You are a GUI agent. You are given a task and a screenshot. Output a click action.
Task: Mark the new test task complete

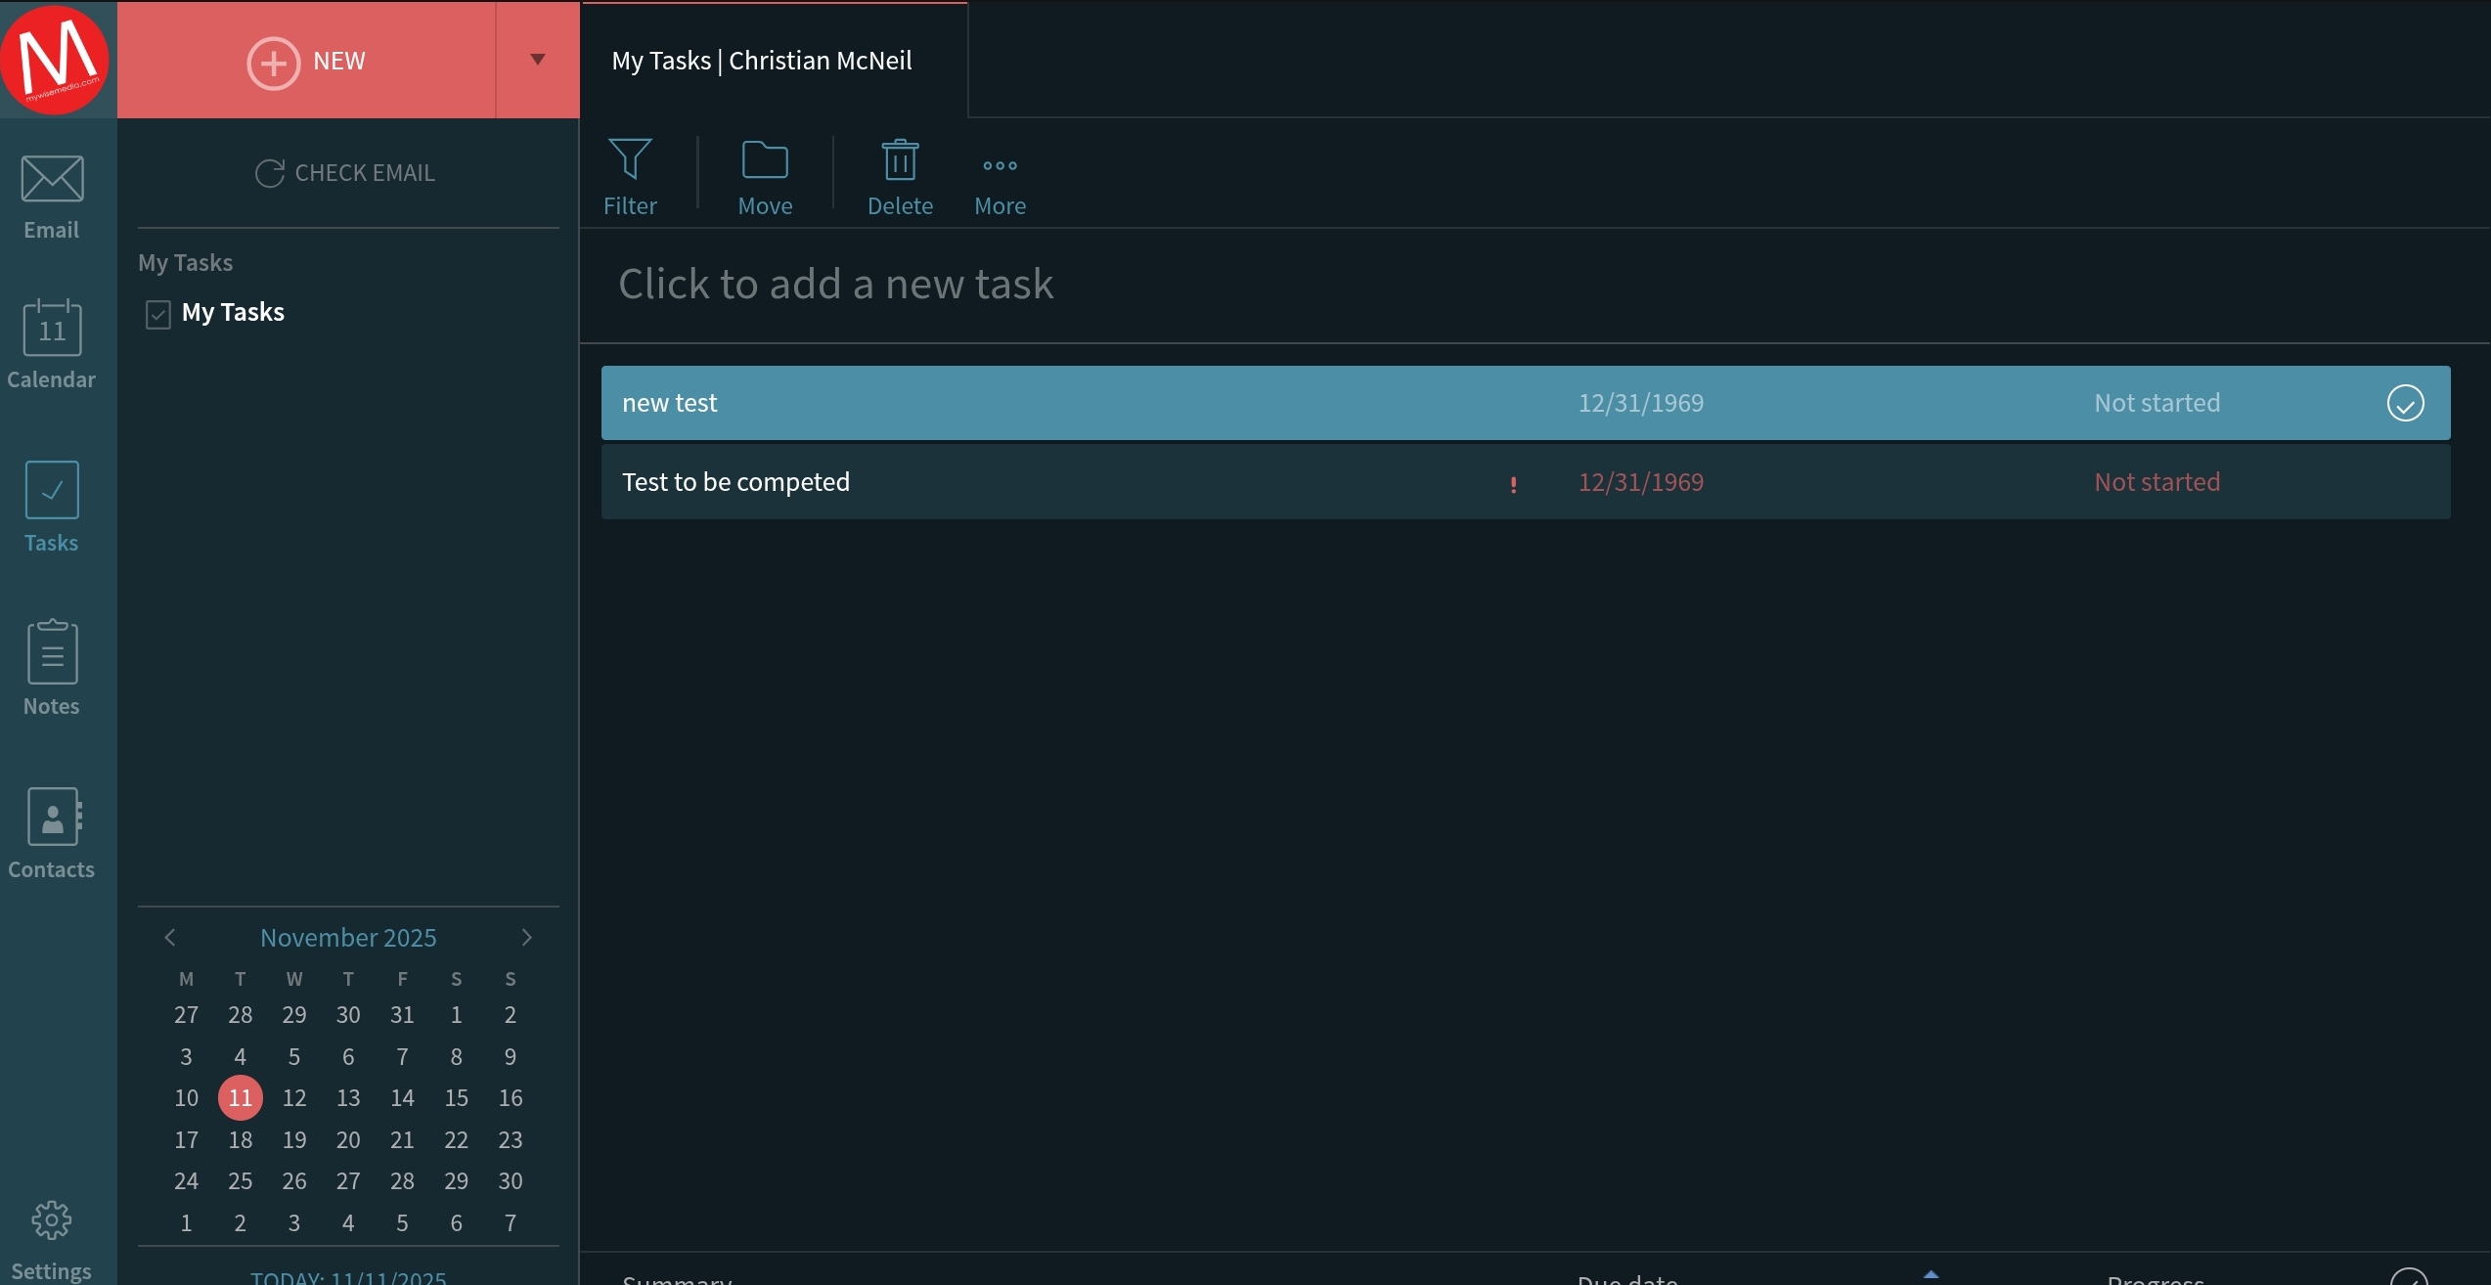2406,402
